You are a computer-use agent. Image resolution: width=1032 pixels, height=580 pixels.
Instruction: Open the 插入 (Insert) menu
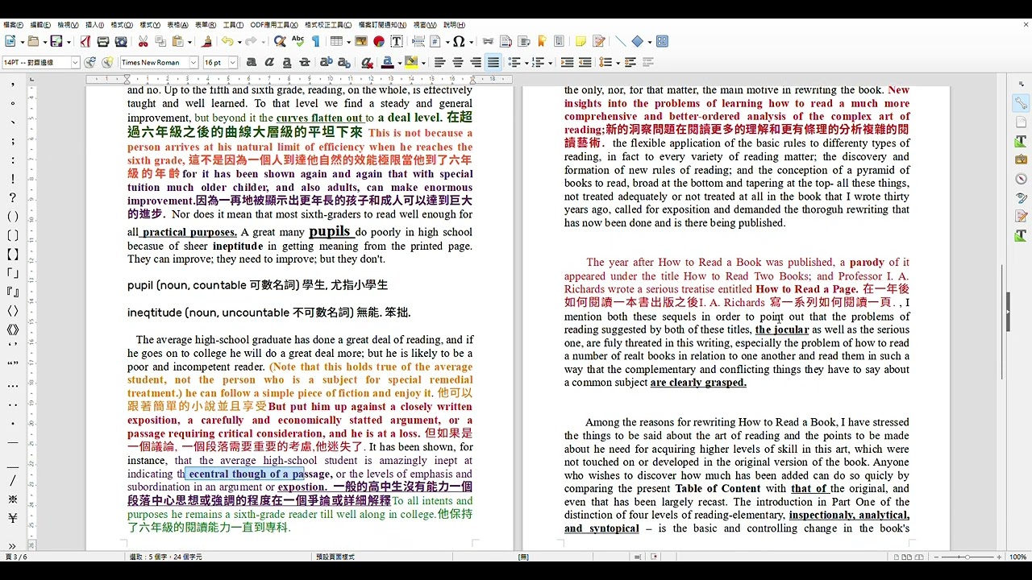tap(94, 25)
